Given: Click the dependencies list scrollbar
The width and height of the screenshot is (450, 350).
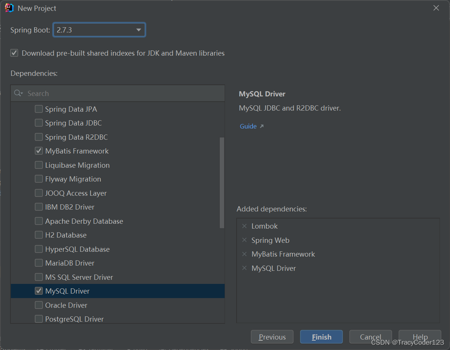Looking at the screenshot, I should pyautogui.click(x=222, y=182).
